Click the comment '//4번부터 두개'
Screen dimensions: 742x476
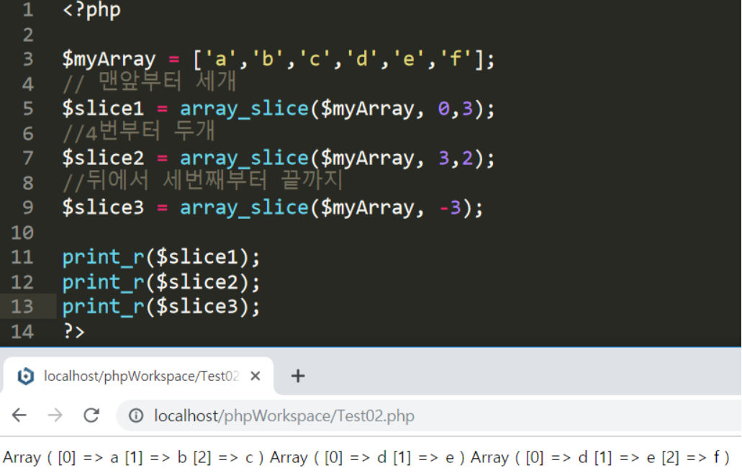139,132
